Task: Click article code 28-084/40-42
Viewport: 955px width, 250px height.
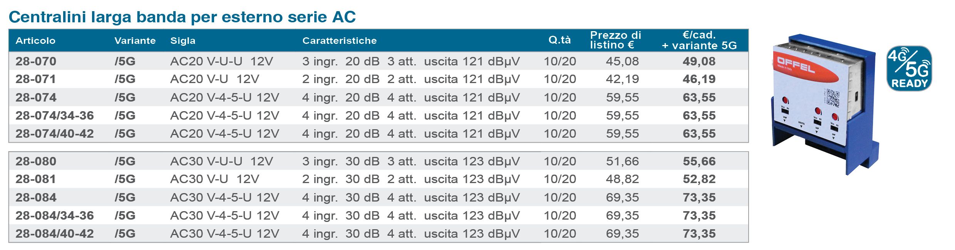Action: pyautogui.click(x=55, y=233)
